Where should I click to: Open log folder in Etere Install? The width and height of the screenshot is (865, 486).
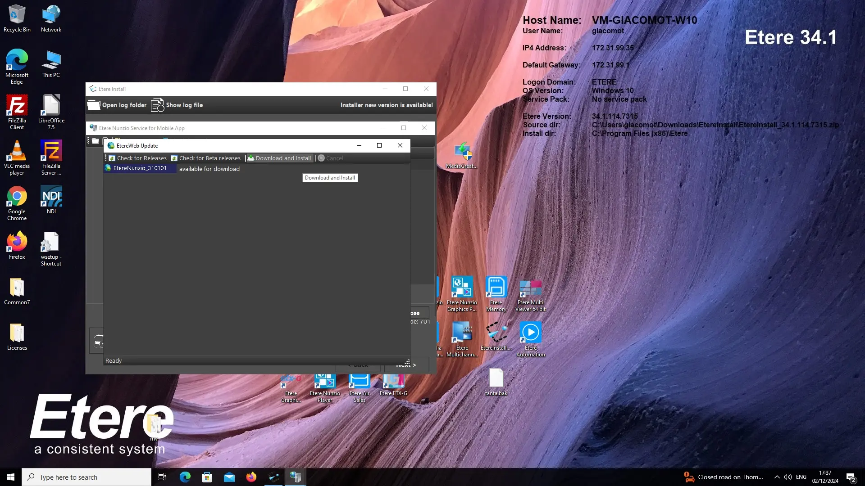[117, 105]
